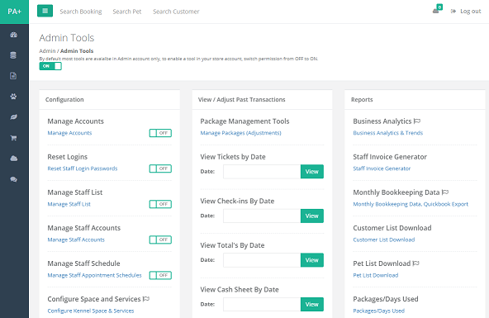This screenshot has height=318, width=489.
Task: Open the dashboard icon in sidebar
Action: click(x=13, y=35)
